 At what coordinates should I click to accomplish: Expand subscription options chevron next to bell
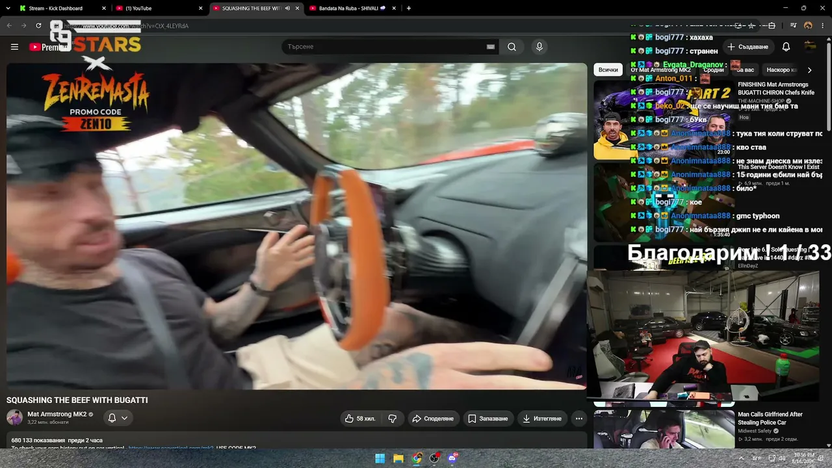click(124, 418)
